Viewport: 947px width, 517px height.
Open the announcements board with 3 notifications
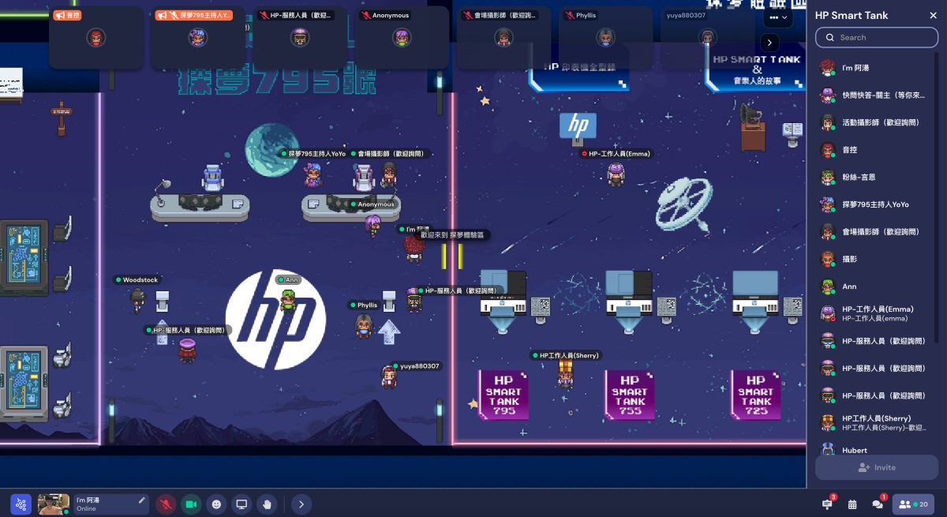click(x=828, y=504)
